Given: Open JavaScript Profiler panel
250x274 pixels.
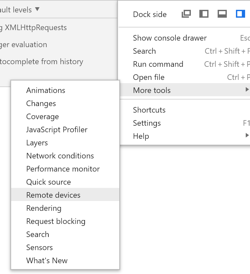Looking at the screenshot, I should [57, 130].
